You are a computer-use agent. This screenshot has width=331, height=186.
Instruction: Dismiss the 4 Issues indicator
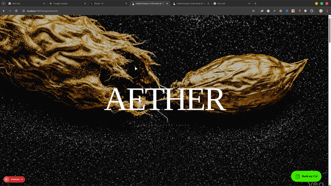pos(22,179)
